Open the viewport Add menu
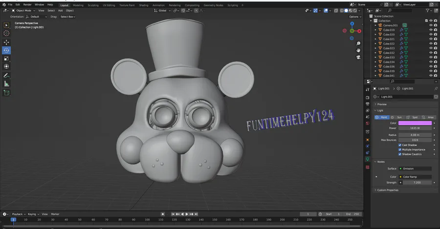440x229 pixels. point(60,11)
